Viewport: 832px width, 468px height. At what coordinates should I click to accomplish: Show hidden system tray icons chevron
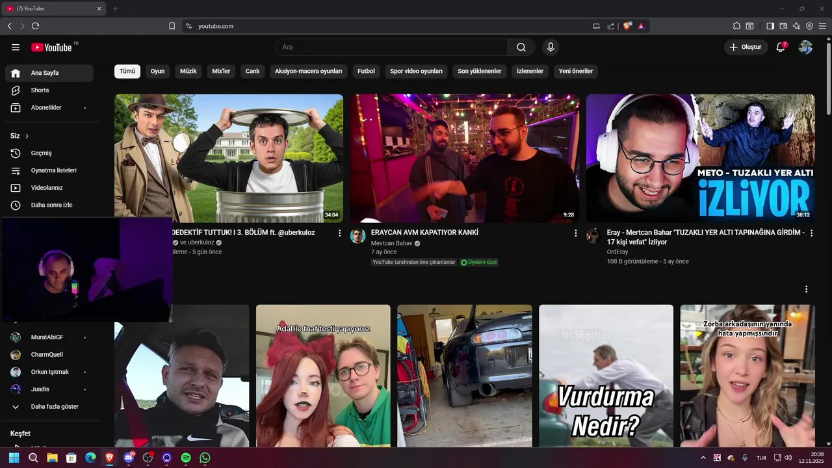coord(703,458)
